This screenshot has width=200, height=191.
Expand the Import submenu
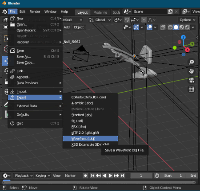(35, 92)
